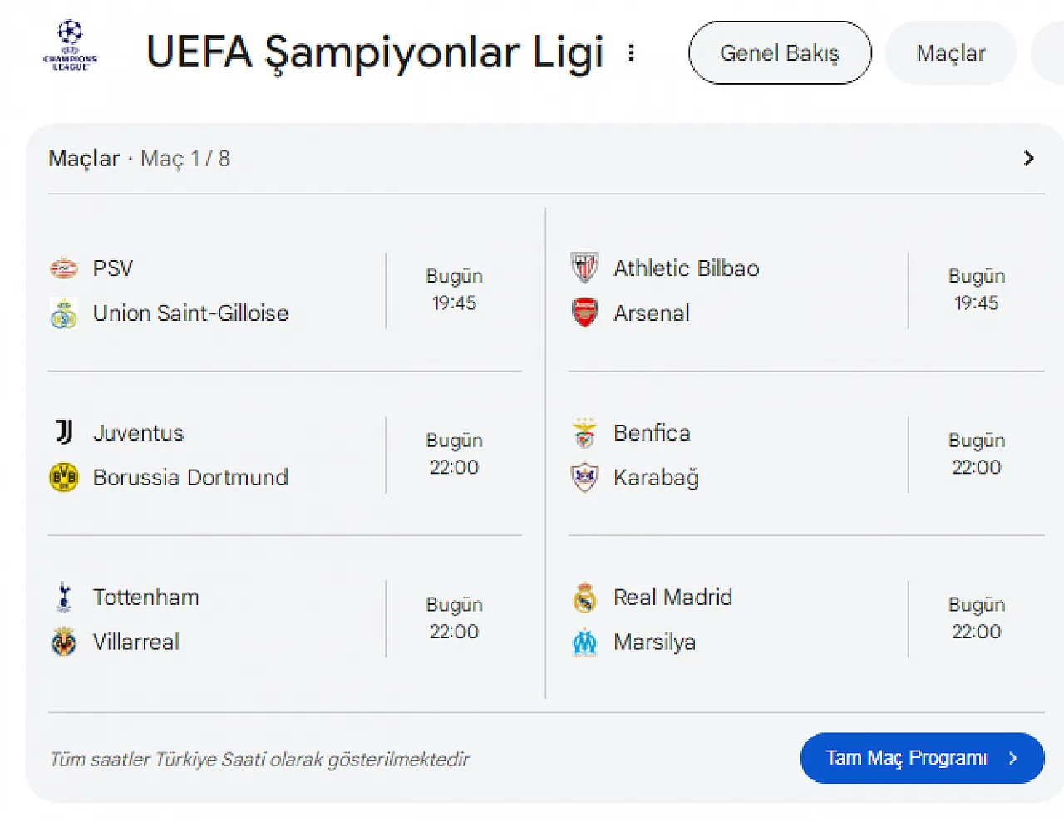Click the Karabağ club crest

584,477
